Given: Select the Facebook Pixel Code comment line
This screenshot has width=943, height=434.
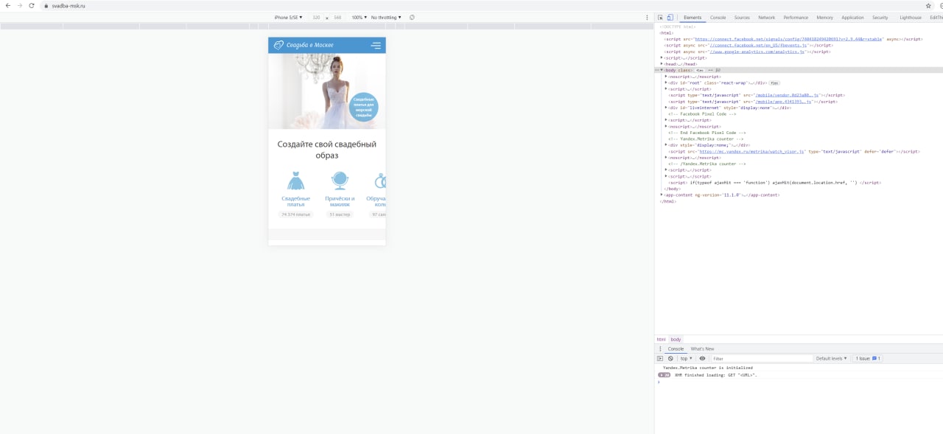Looking at the screenshot, I should pyautogui.click(x=701, y=114).
